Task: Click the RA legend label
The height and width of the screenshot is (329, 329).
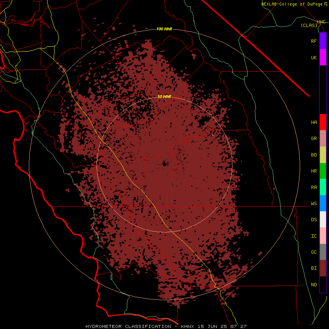Action: coord(314,188)
